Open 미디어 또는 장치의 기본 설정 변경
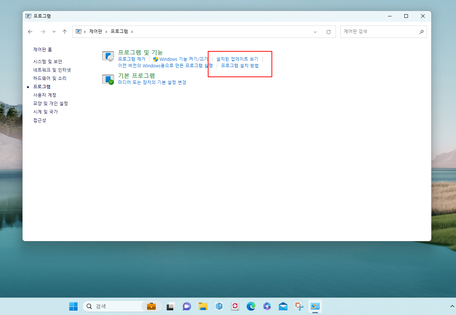 152,83
